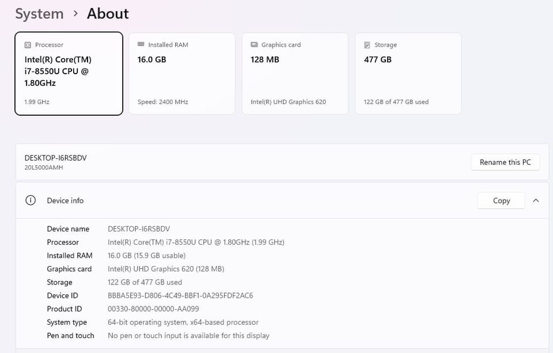Click the Intel Core i7-8550U card heading
The image size is (553, 353).
(x=58, y=71)
